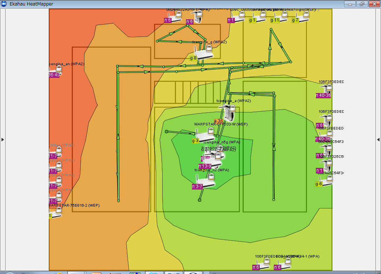
Task: Select the tcengine_a (WPA2) access point icon
Action: click(x=229, y=113)
